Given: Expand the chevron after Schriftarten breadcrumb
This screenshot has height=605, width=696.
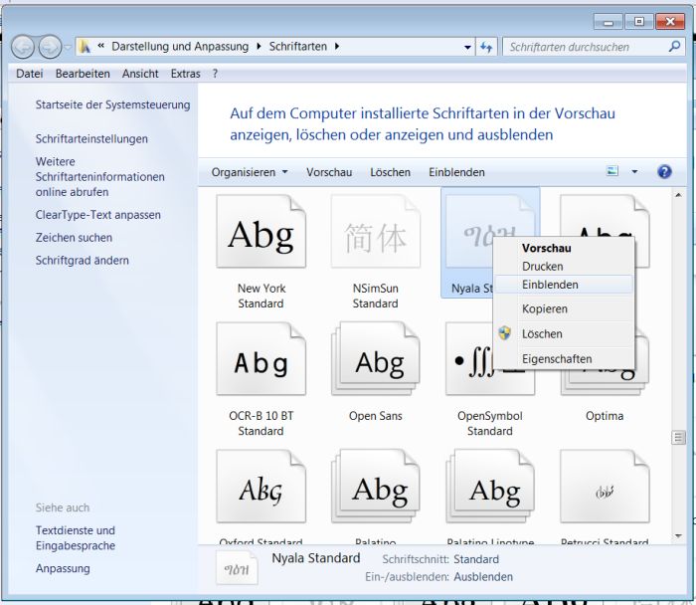Looking at the screenshot, I should click(x=337, y=46).
